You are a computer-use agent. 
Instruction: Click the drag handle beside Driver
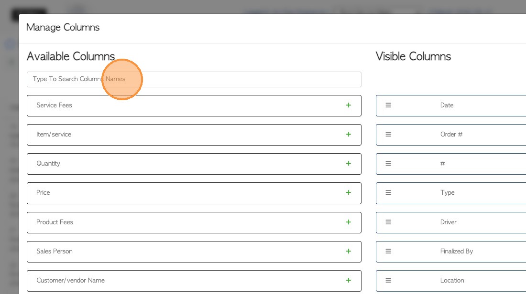click(x=388, y=222)
